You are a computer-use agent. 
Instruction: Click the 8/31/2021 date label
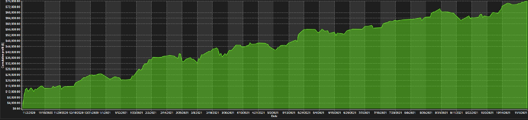tap(442, 113)
